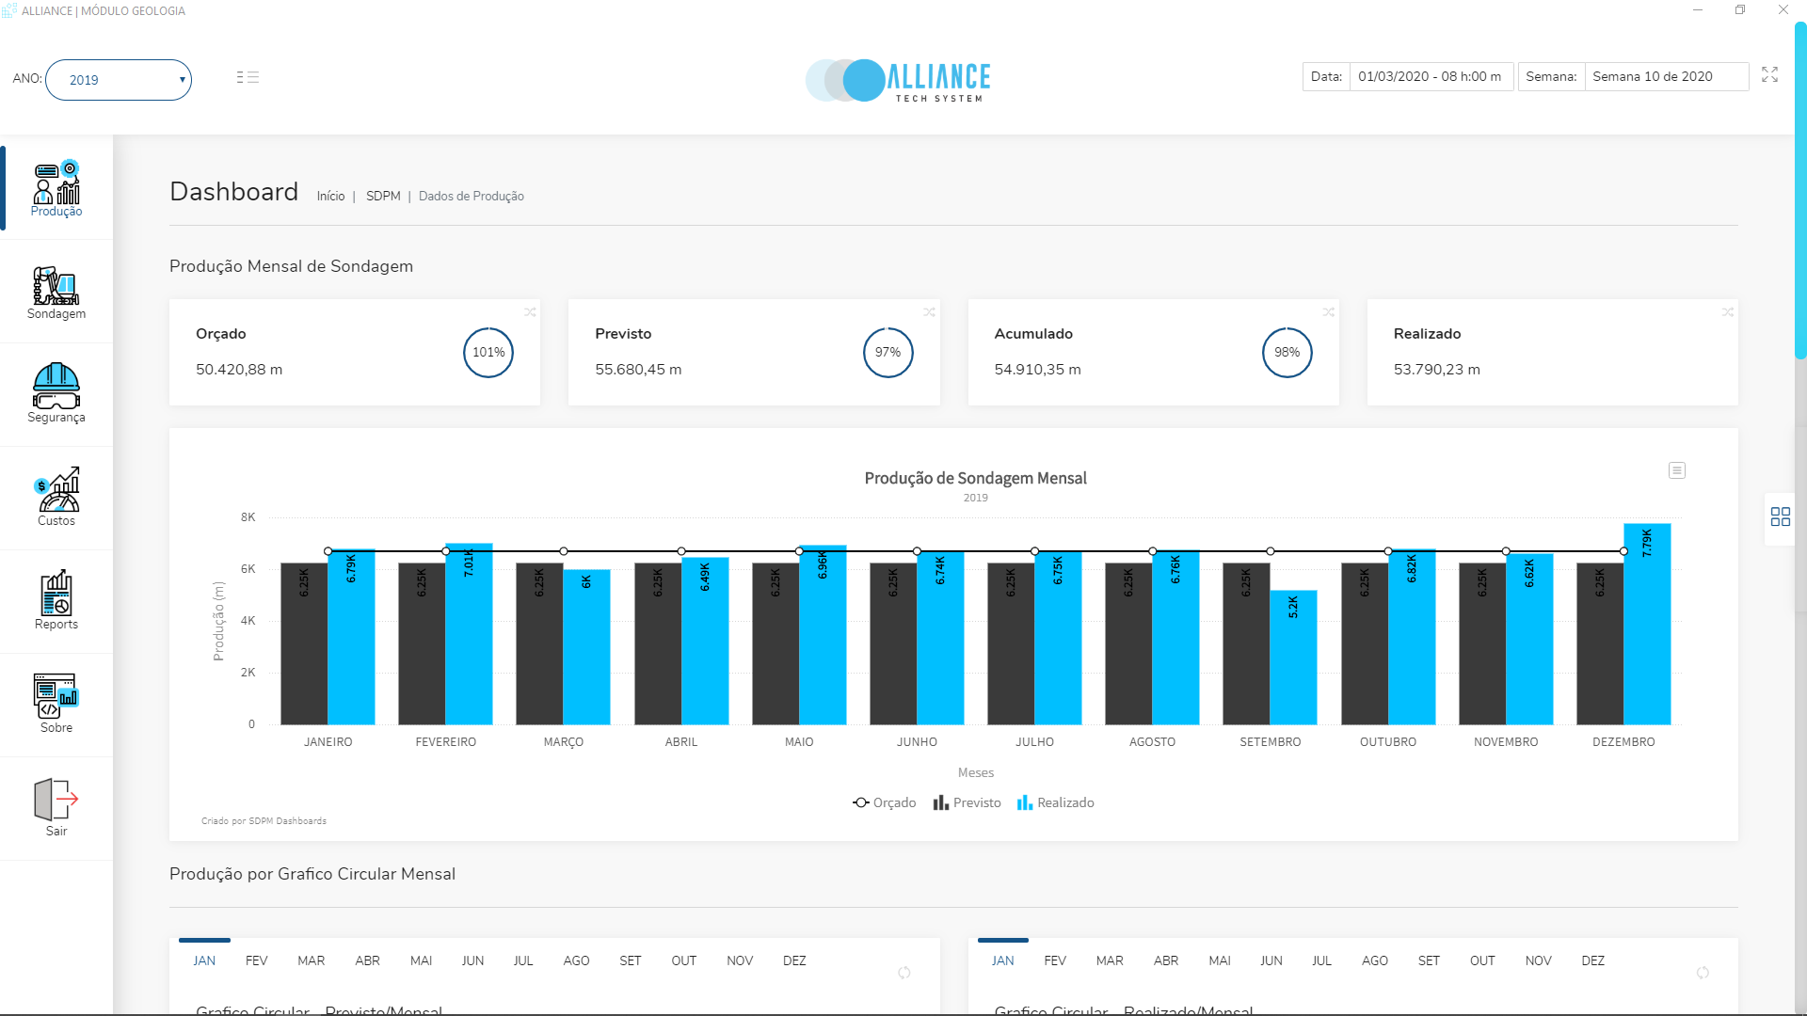Click the sidebar menu collapse icon
Image resolution: width=1807 pixels, height=1016 pixels.
[248, 77]
